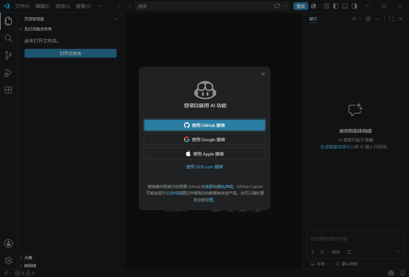Viewport: 409px width, 277px height.
Task: Open the 自动 model picker
Action: coord(336,252)
